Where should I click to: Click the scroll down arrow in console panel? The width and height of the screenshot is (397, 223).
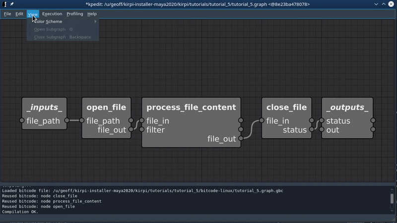[392, 211]
